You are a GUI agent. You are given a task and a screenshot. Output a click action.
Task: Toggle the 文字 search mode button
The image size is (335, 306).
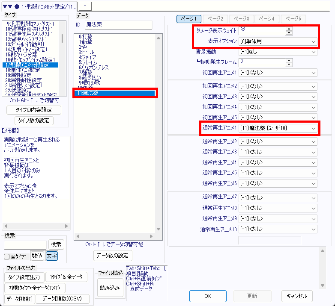tap(51, 256)
